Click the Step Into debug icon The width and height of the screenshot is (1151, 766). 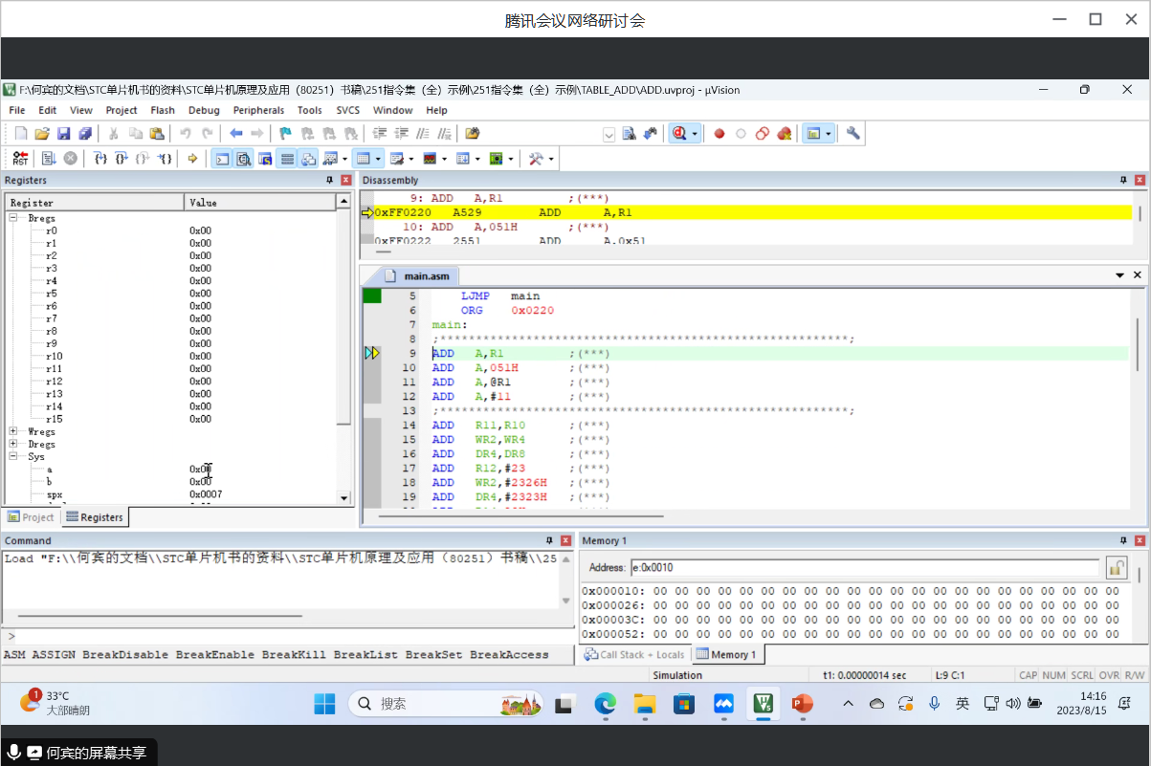(100, 159)
